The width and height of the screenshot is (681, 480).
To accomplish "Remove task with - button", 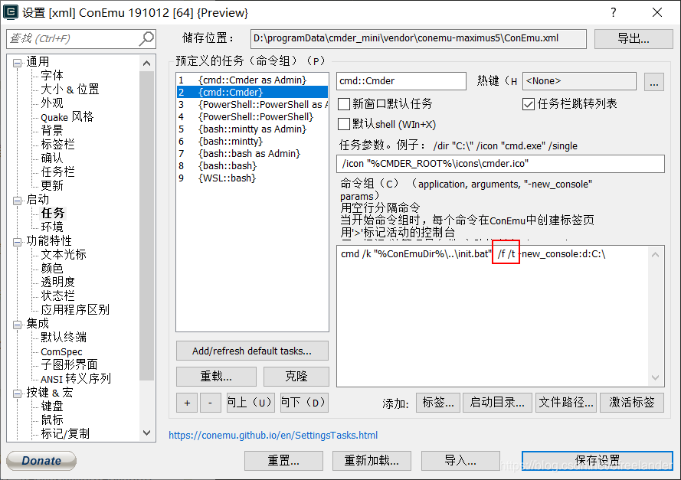I will 210,403.
